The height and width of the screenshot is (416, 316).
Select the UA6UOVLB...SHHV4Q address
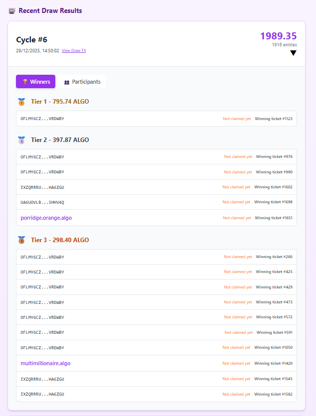(42, 202)
